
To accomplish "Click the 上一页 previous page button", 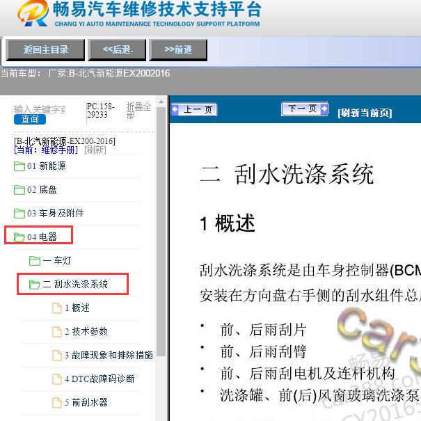I will coord(194,109).
